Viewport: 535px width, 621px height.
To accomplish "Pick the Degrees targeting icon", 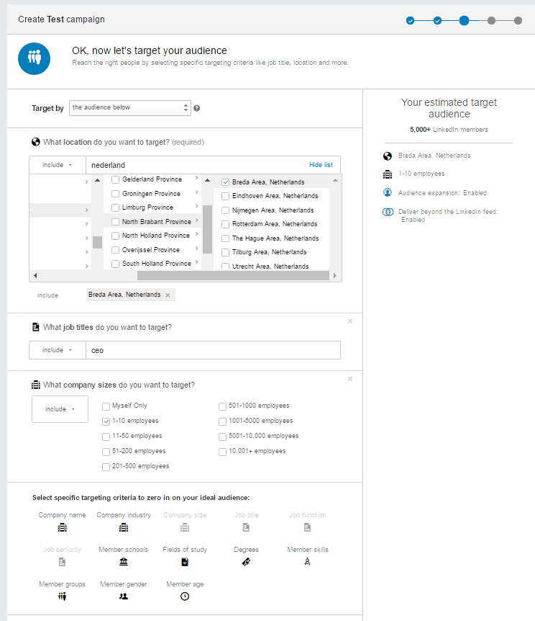I will point(246,562).
